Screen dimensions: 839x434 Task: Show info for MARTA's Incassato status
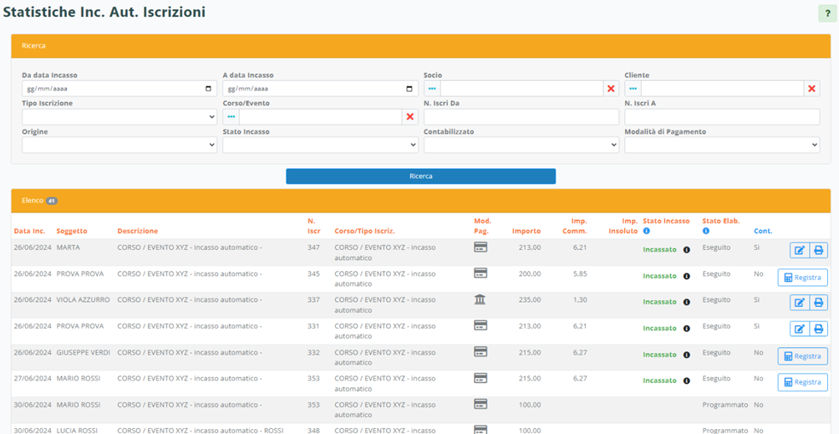pyautogui.click(x=687, y=250)
